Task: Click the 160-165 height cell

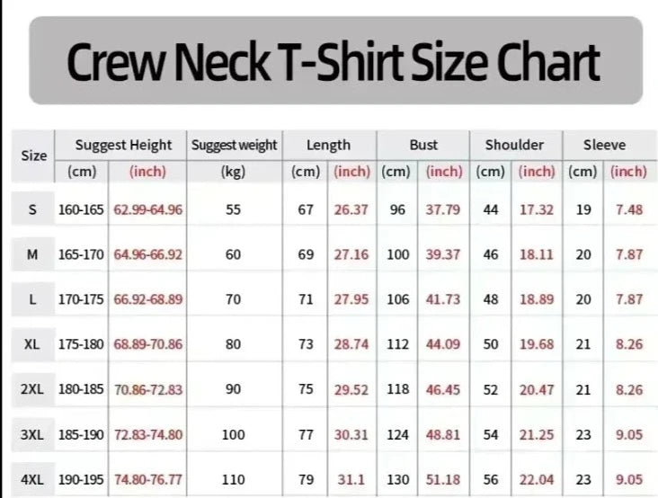Action: click(x=82, y=209)
